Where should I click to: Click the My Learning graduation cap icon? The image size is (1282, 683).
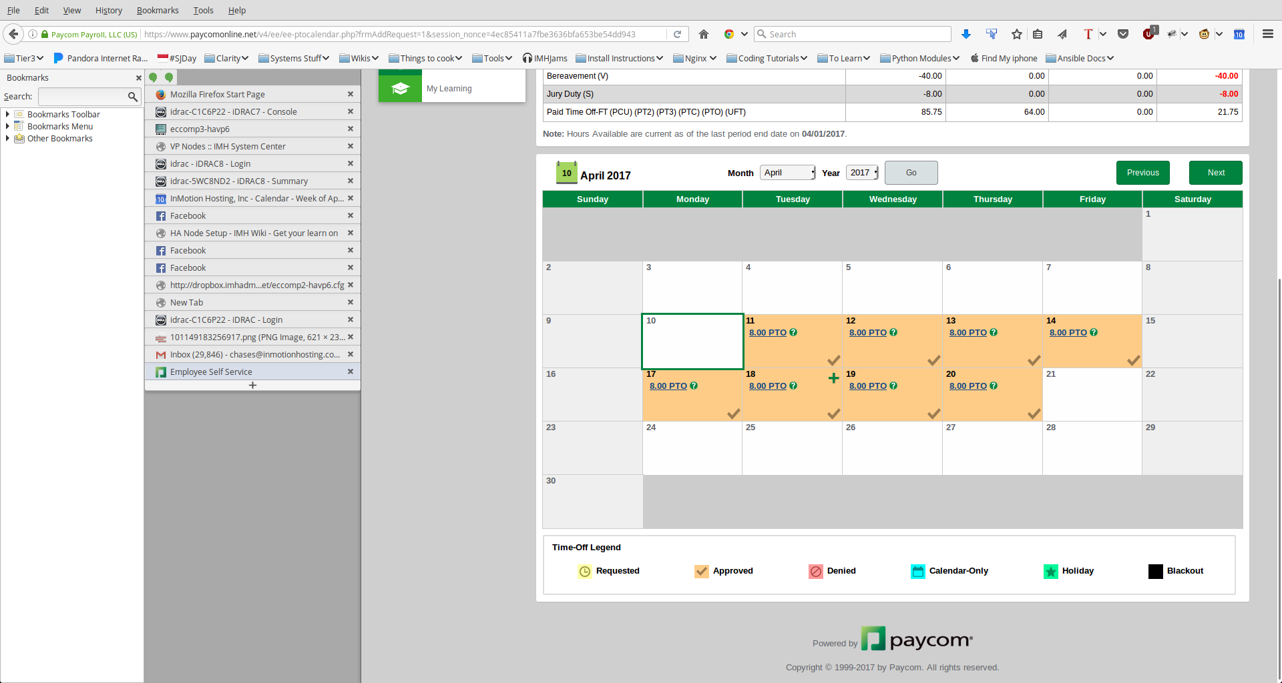coord(400,88)
